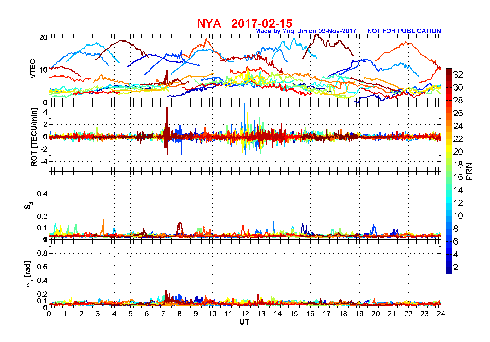Click the PRN colorbar dark red top segment
Image resolution: width=490 pixels, height=342 pixels.
click(x=449, y=72)
